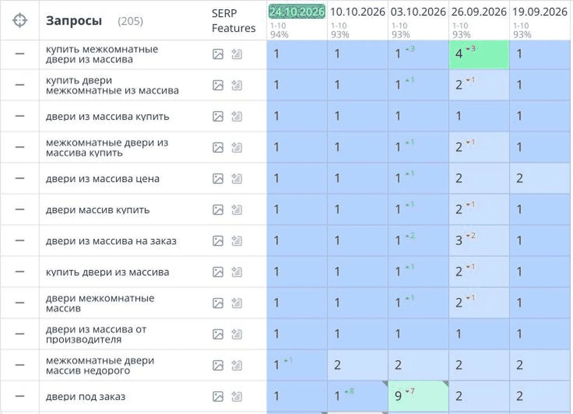Open query 'купить межкомнатные двери из массива'

pos(102,54)
